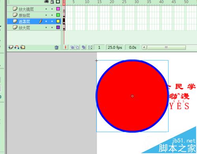
Task: Click the Insert Layer Folder icon
Action: [x=22, y=47]
